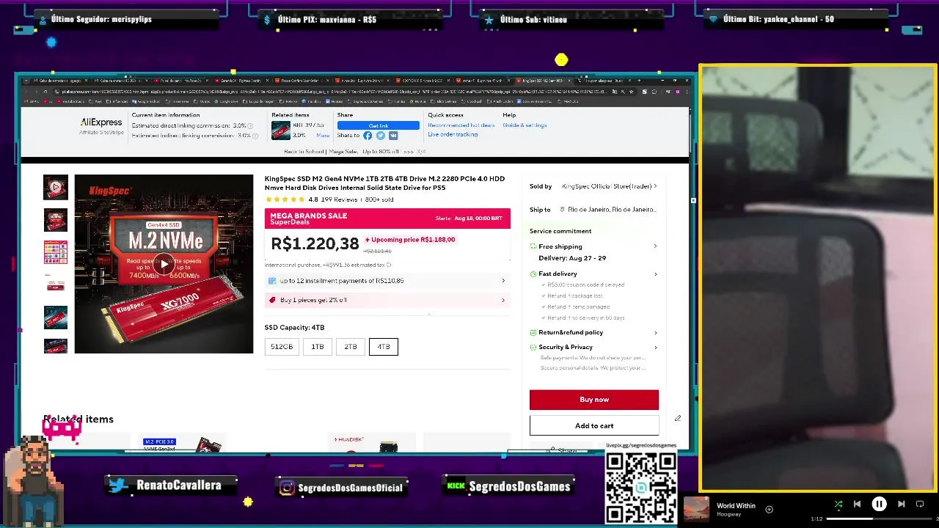Select the 2TB SSD capacity option

(351, 347)
